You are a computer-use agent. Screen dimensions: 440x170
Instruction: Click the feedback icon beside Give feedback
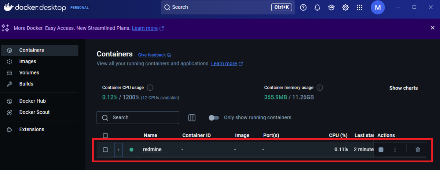click(x=169, y=55)
